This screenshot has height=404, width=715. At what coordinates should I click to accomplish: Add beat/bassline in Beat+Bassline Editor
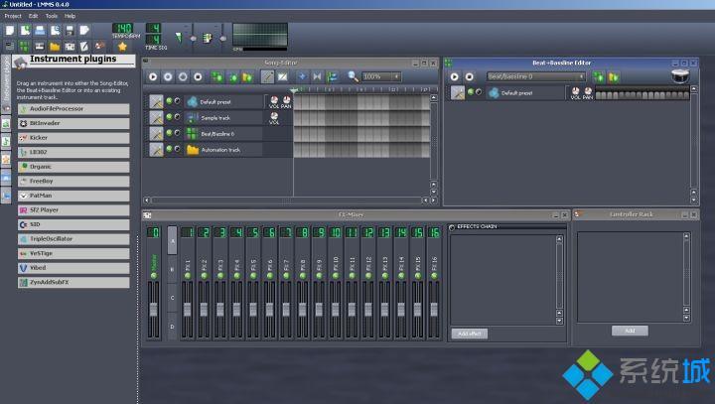click(598, 76)
